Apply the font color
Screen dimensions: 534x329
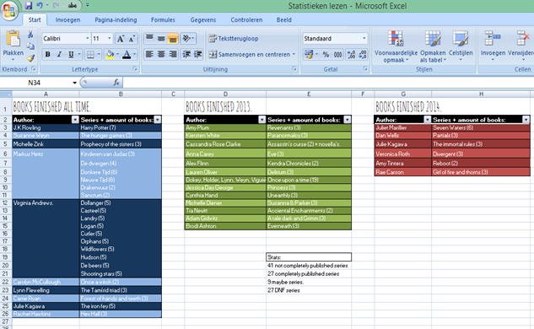(127, 55)
